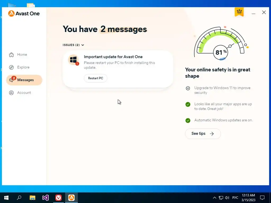Viewport: 271px width, 203px height.
Task: Click the See tips button
Action: pyautogui.click(x=203, y=133)
